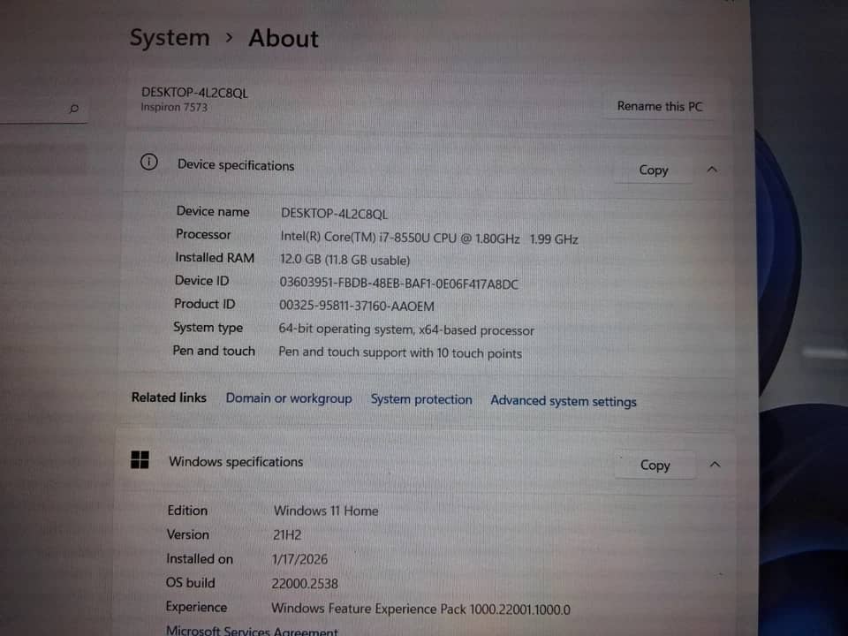Select the Pen and touch support value
Screen dimensions: 848x636
click(x=400, y=353)
